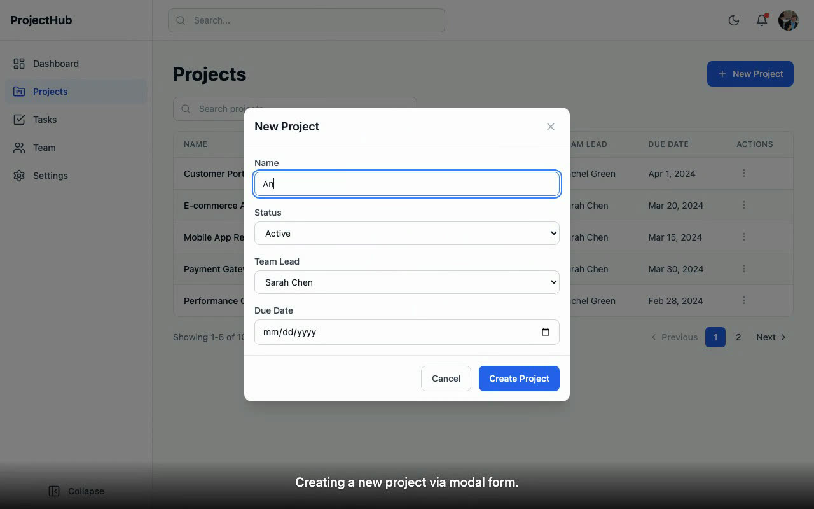The width and height of the screenshot is (814, 509).
Task: Click the top search bar
Action: (x=307, y=20)
